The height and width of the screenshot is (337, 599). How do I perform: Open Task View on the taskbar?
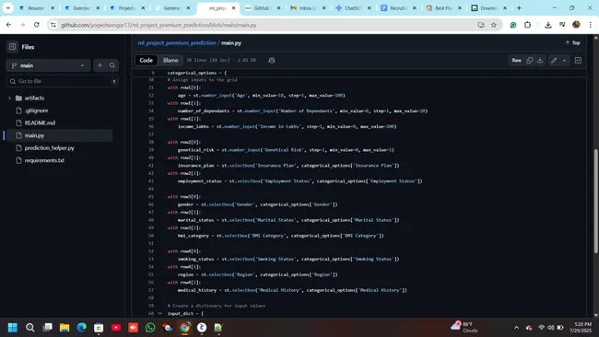tap(47, 328)
